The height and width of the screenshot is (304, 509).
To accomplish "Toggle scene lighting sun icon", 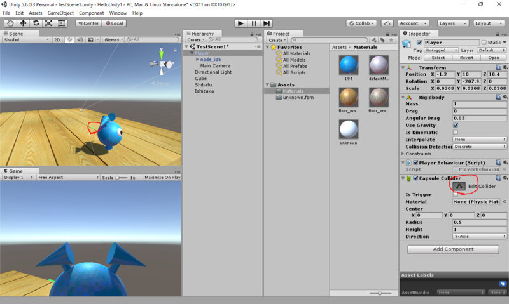I will point(69,40).
